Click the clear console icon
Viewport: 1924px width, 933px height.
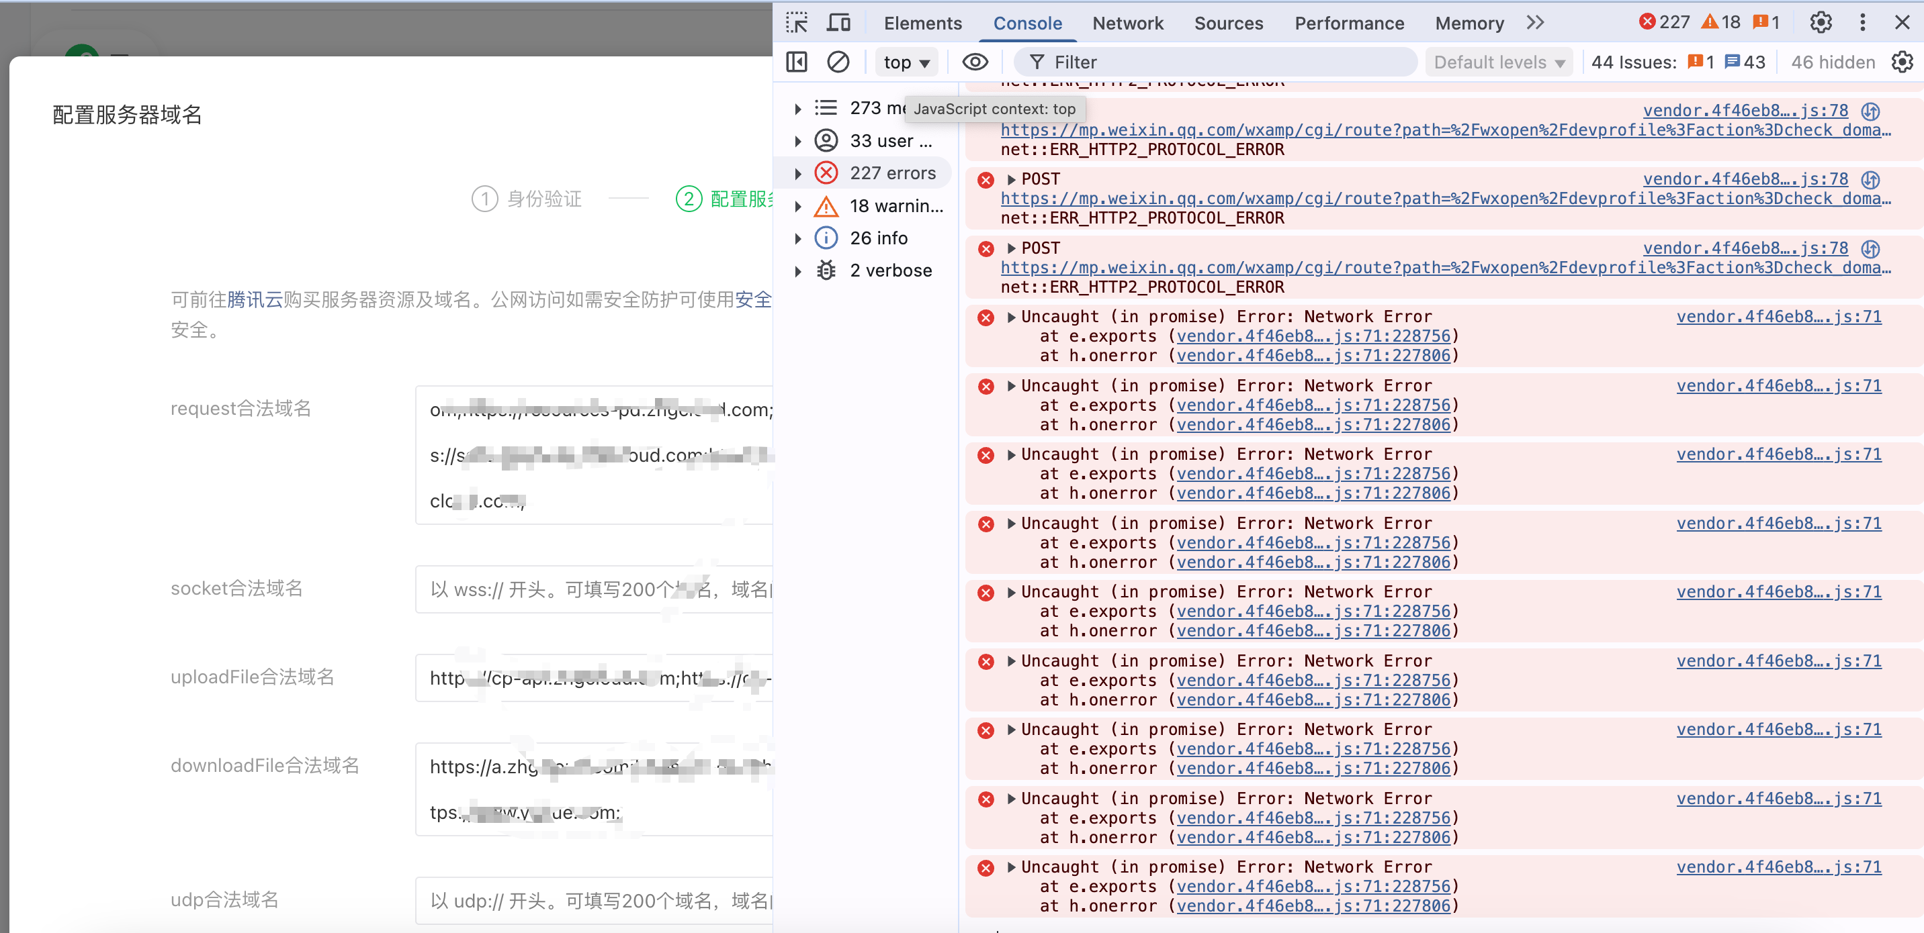[x=838, y=62]
